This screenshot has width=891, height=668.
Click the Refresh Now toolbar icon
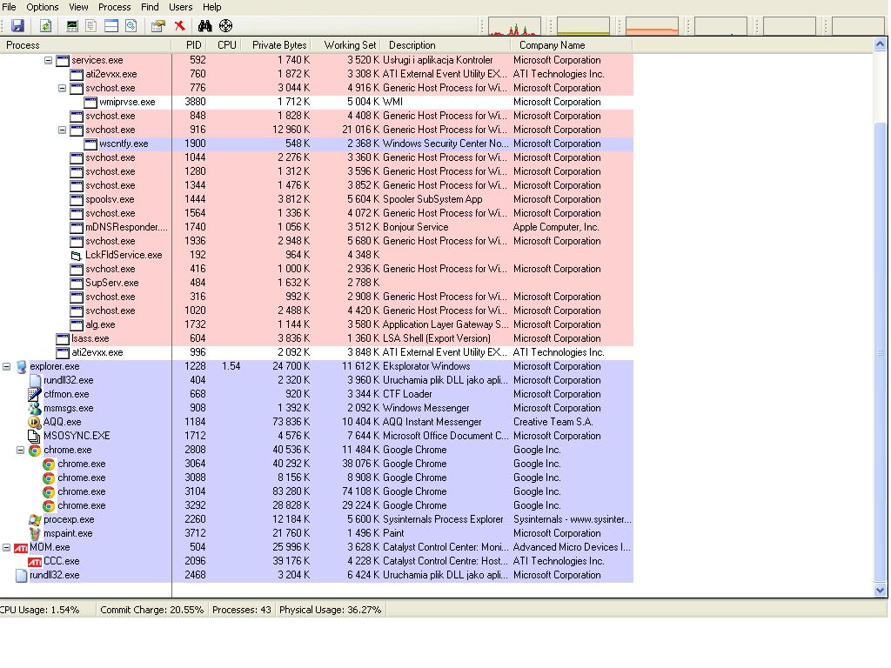tap(45, 26)
